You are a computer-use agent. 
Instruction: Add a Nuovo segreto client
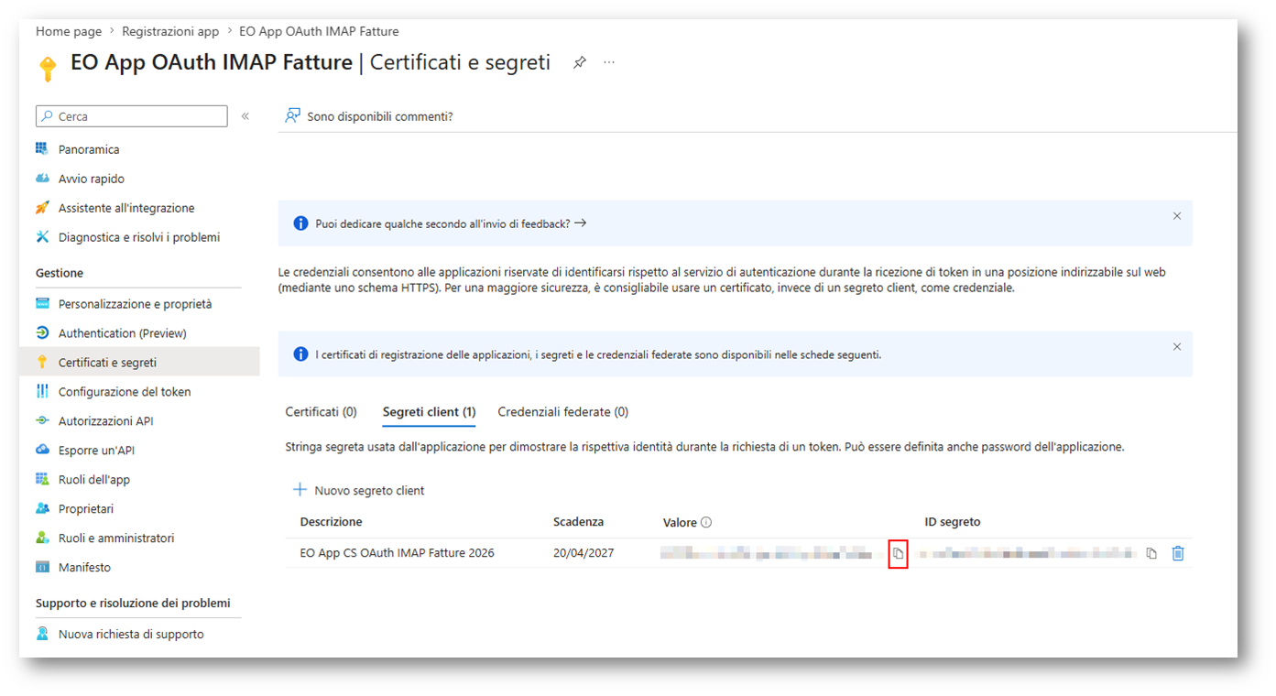click(x=358, y=490)
